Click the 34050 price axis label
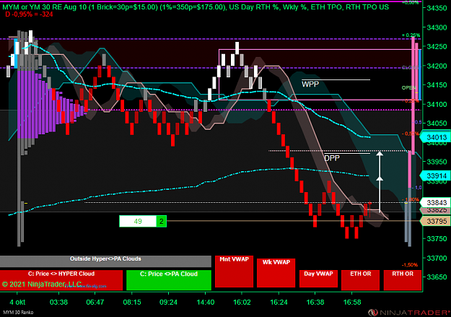The width and height of the screenshot is (451, 317). tap(437, 123)
